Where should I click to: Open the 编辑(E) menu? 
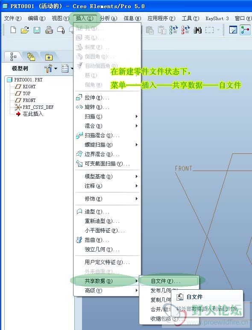(37, 18)
